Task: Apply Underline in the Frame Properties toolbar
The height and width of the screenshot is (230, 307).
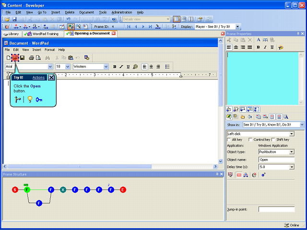Action: click(x=272, y=47)
